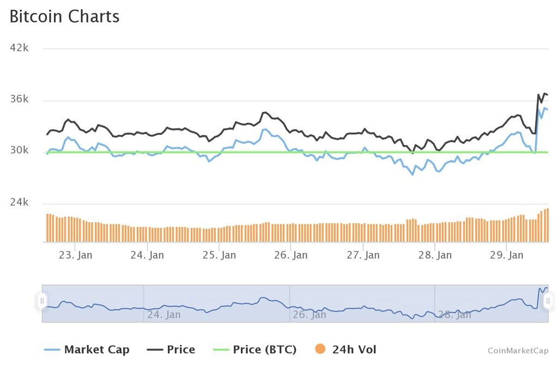Click the 29. Jan x-axis date label
This screenshot has width=558, height=372.
[x=506, y=255]
